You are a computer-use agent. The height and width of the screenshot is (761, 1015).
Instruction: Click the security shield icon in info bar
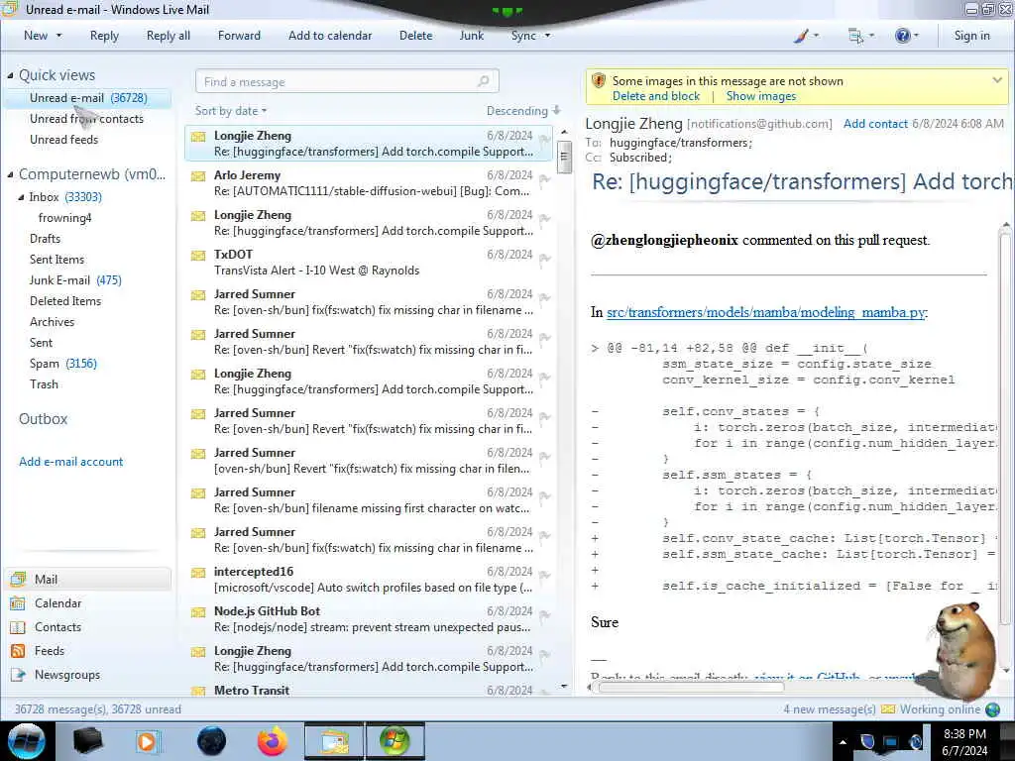click(x=599, y=81)
